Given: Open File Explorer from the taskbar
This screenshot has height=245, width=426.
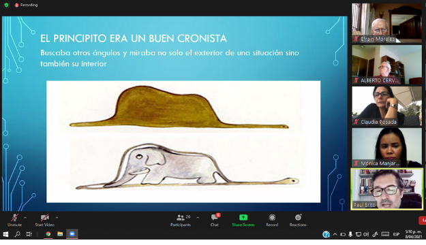Looking at the screenshot, I should [60, 234].
